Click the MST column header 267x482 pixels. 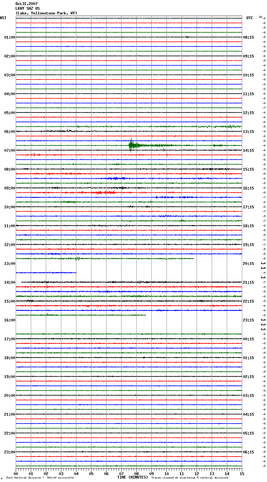coord(3,18)
